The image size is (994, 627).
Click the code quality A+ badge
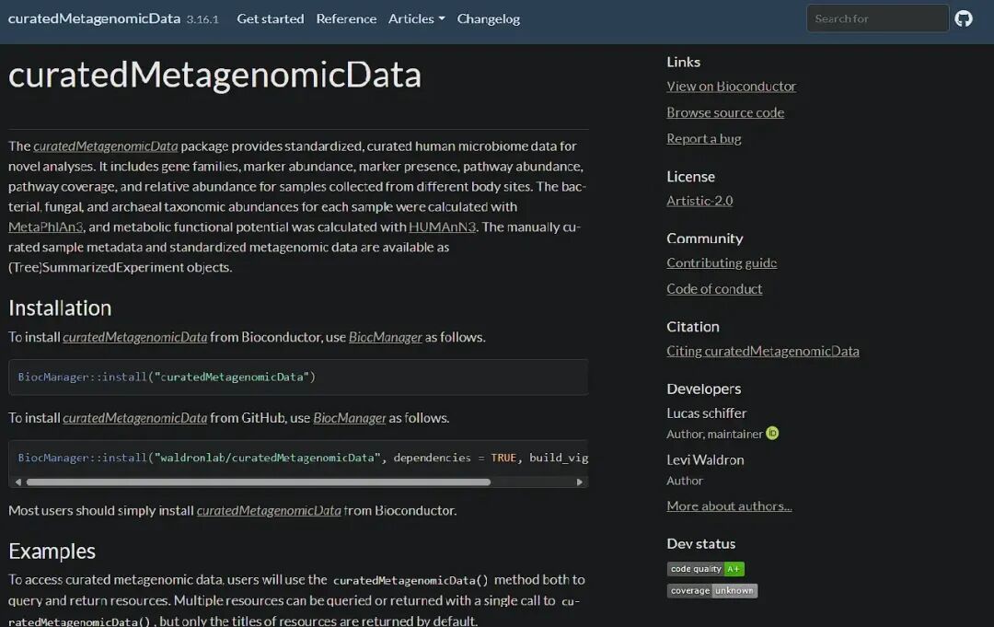706,569
